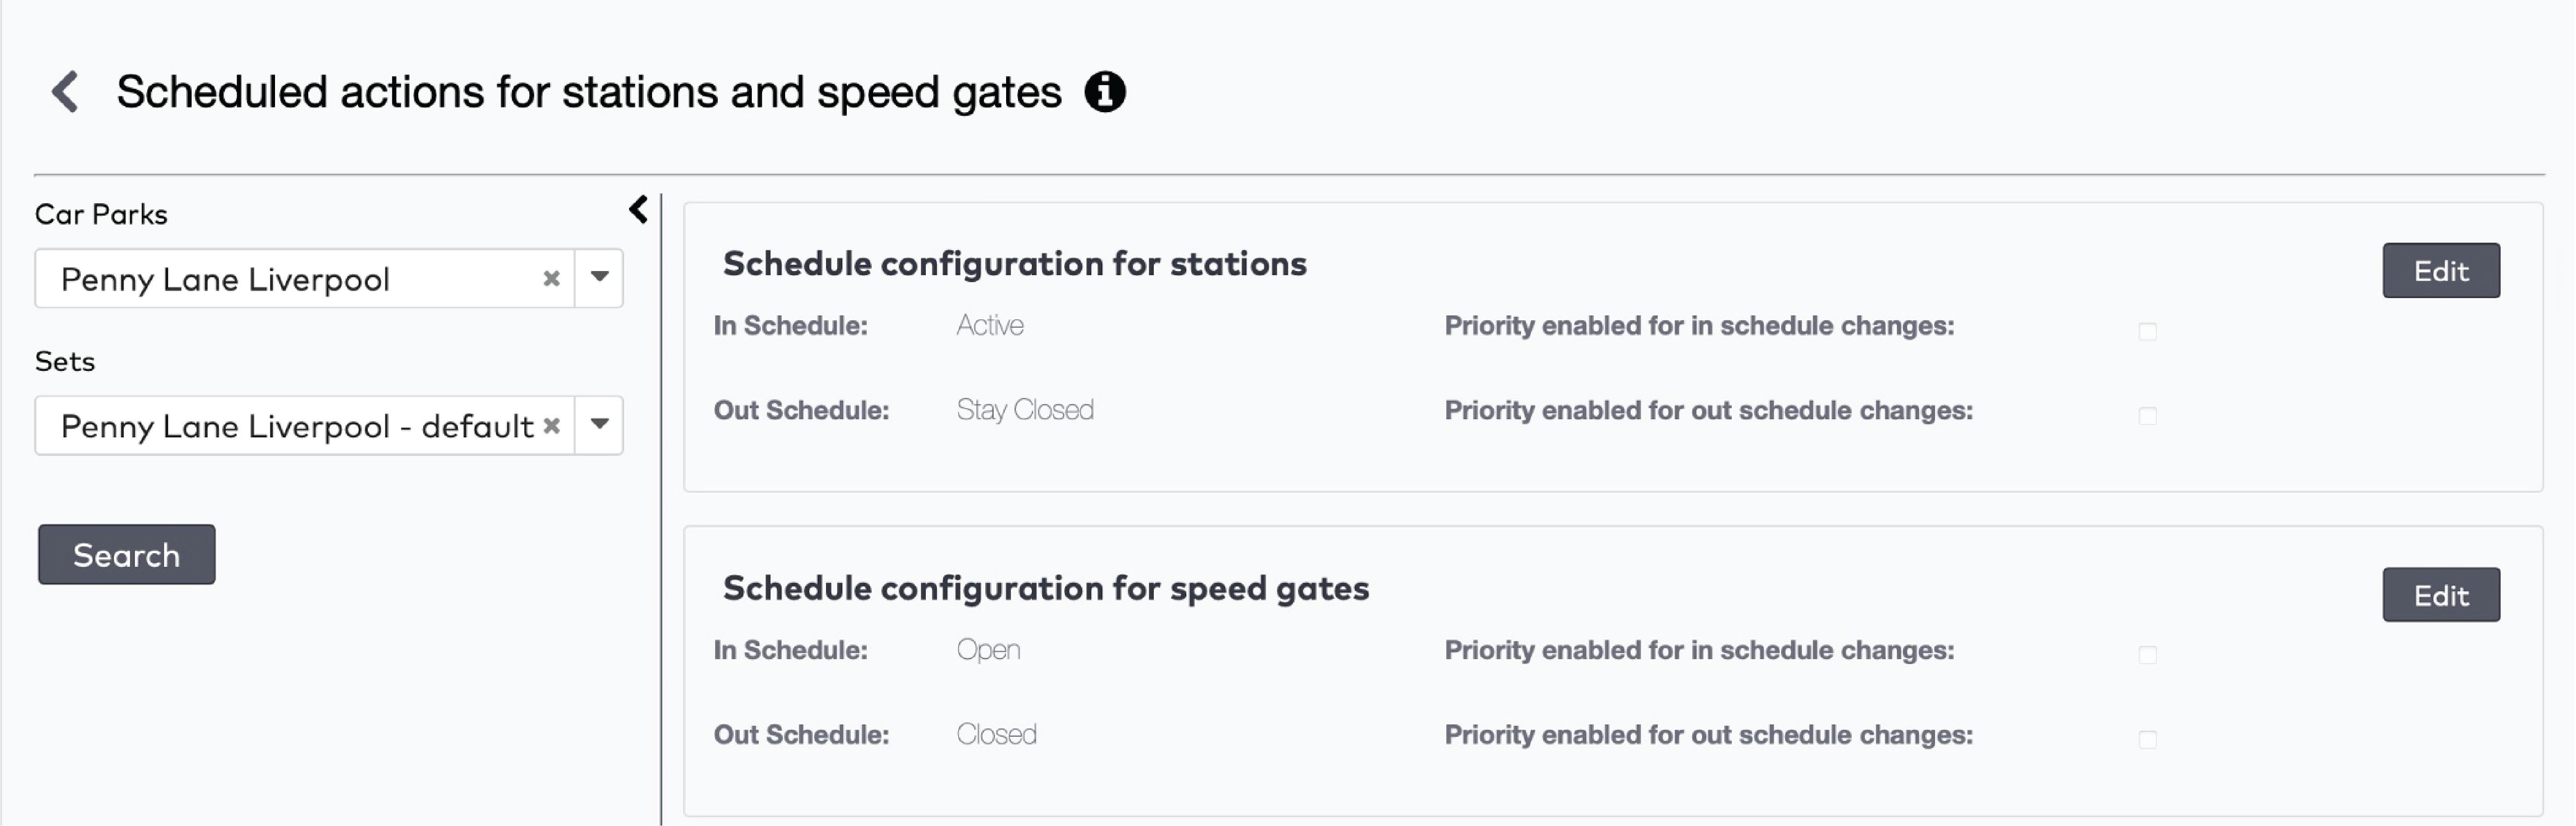Click inside the Sets input field
The width and height of the screenshot is (2576, 826).
(300, 425)
